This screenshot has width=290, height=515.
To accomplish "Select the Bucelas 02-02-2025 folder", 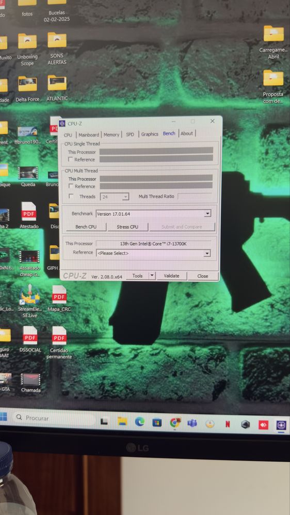I will pyautogui.click(x=57, y=11).
